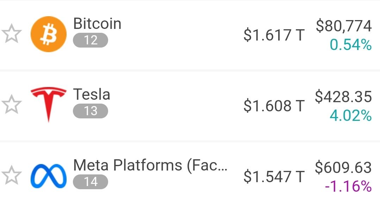Click the rank 12 badge
This screenshot has height=210, width=380.
coord(91,40)
